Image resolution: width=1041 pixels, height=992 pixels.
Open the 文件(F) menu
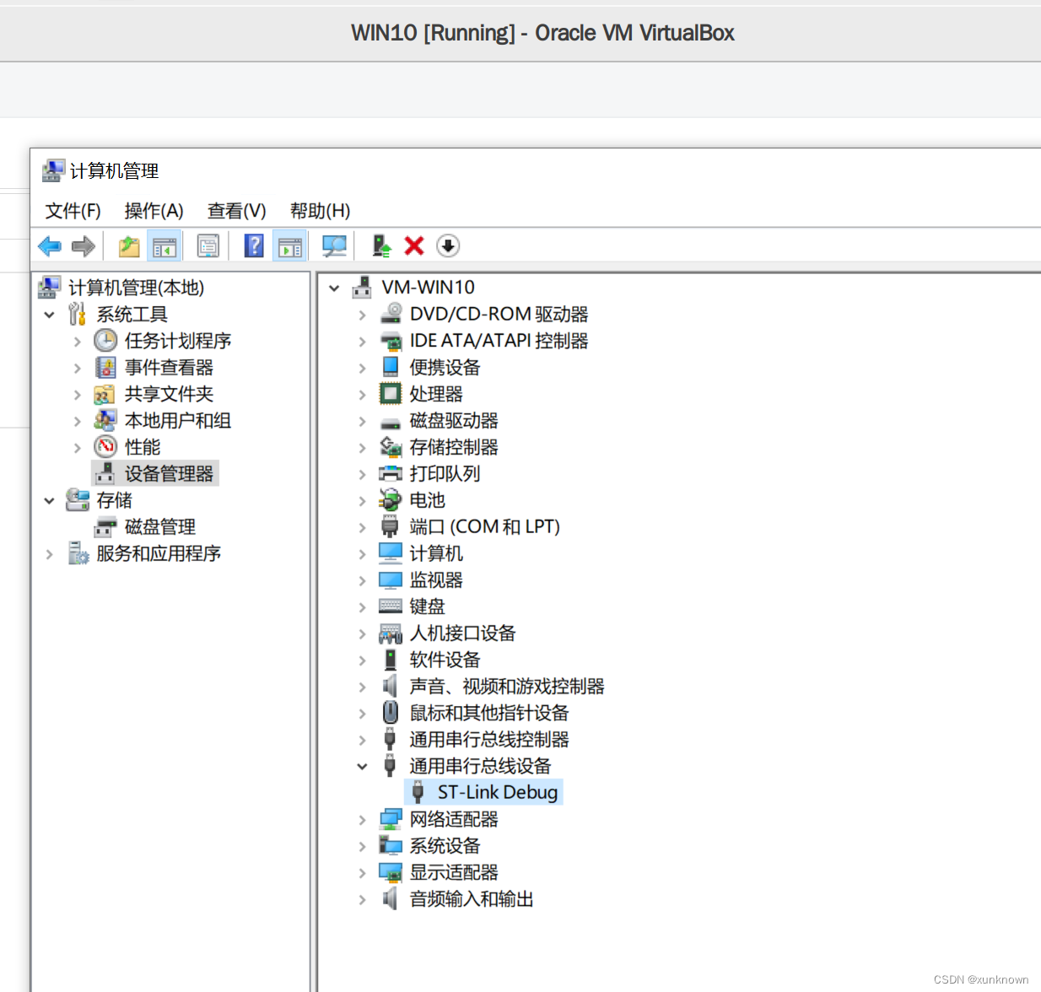pyautogui.click(x=73, y=210)
